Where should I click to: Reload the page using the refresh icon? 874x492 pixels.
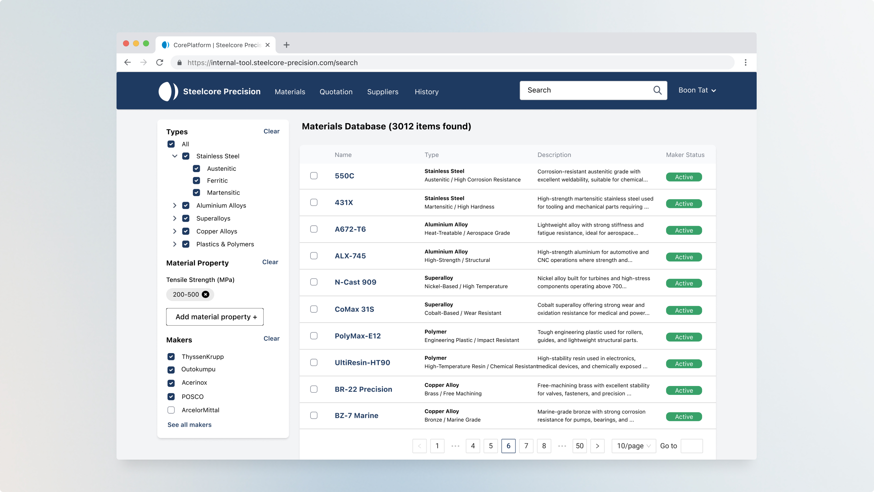pos(159,62)
